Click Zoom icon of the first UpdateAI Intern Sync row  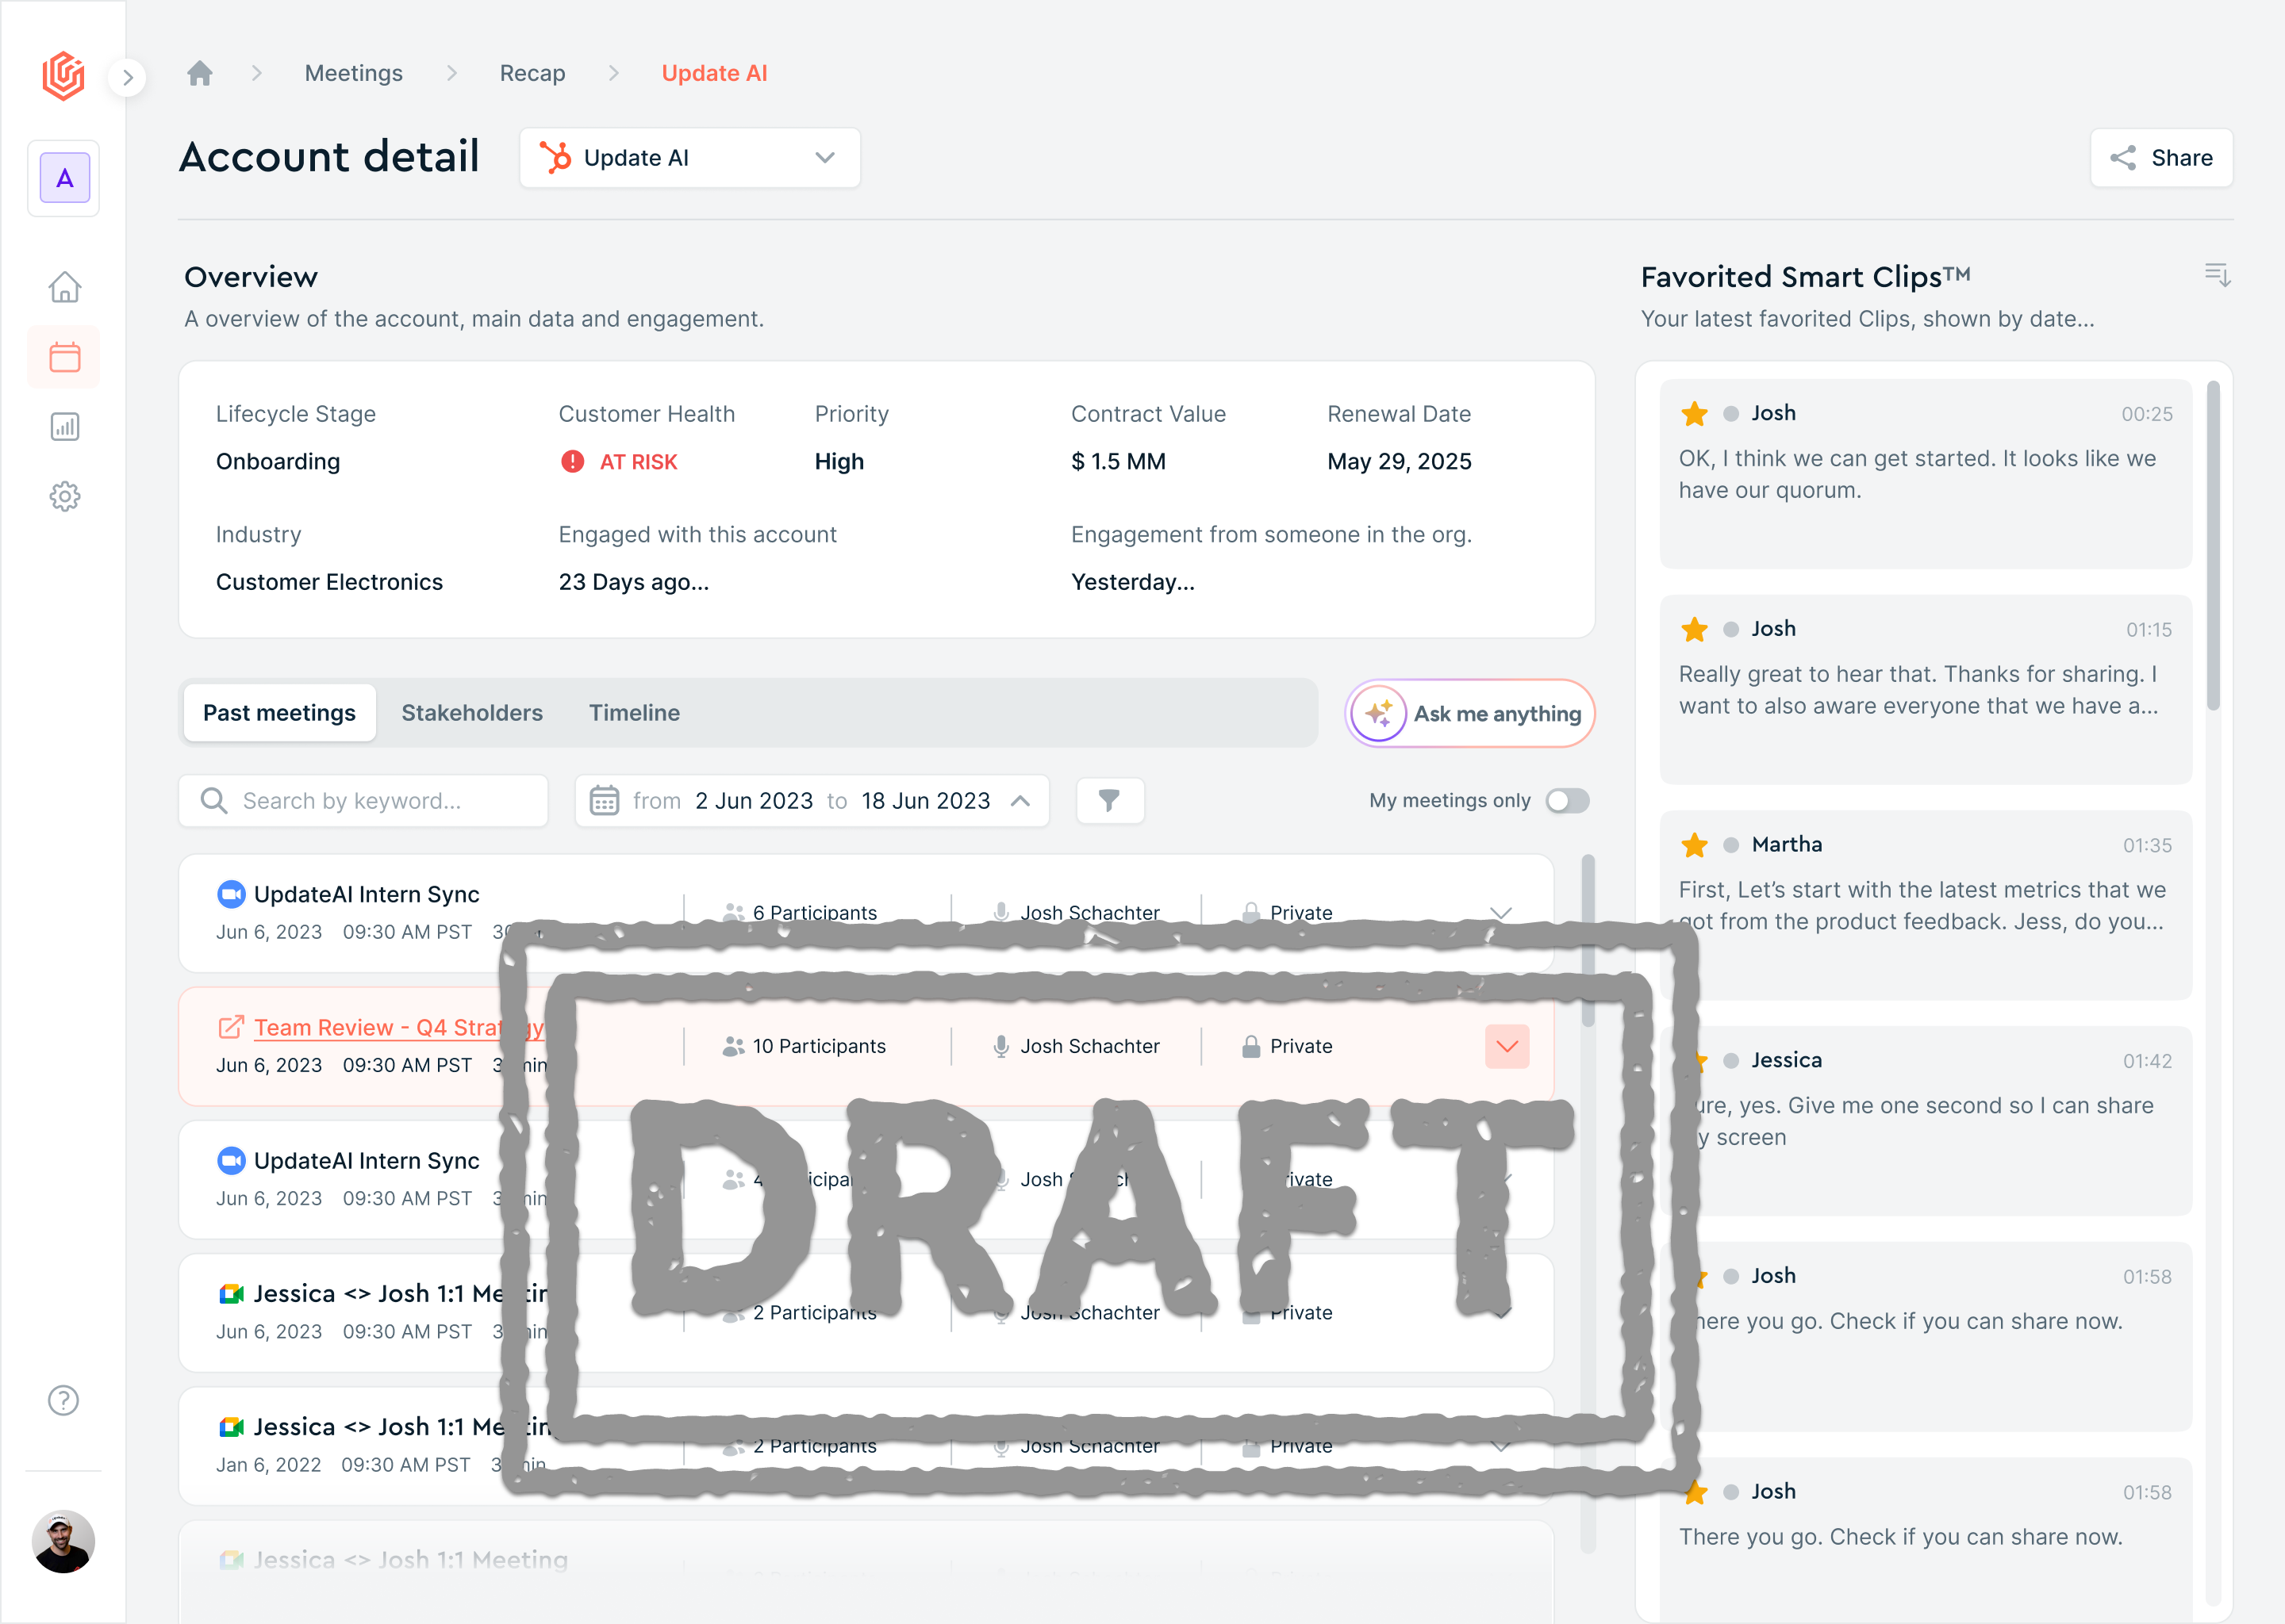coord(231,894)
